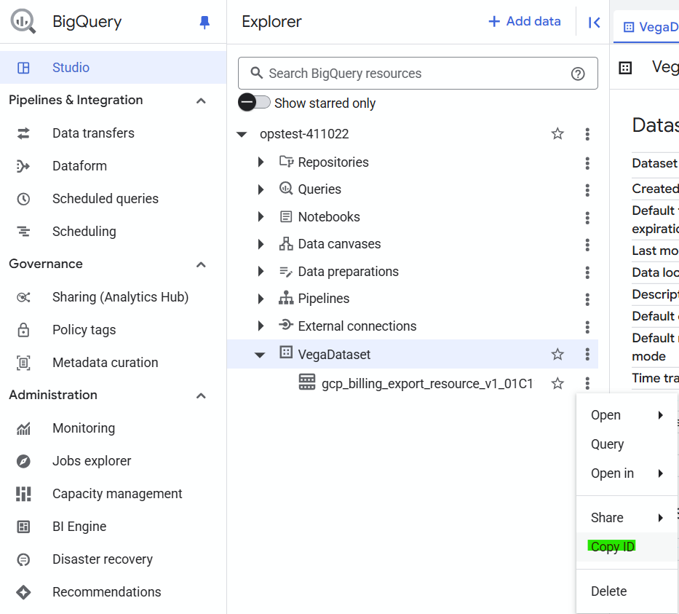The image size is (679, 614).
Task: Expand the External connections node
Action: pos(261,326)
